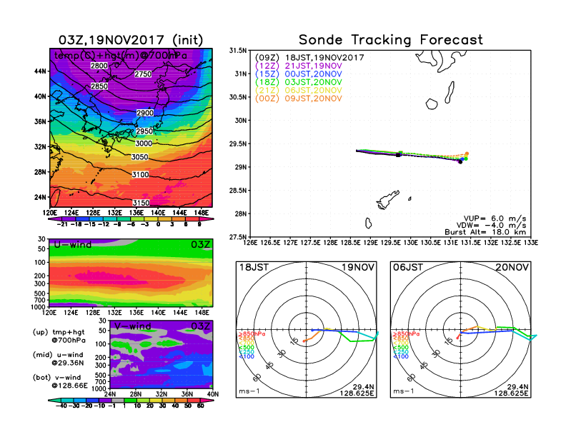Click the 2850 height contour label
This screenshot has width=566, height=437.
[x=99, y=86]
